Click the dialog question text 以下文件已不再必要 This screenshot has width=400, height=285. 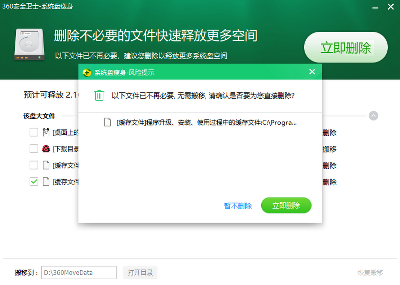[x=203, y=96]
